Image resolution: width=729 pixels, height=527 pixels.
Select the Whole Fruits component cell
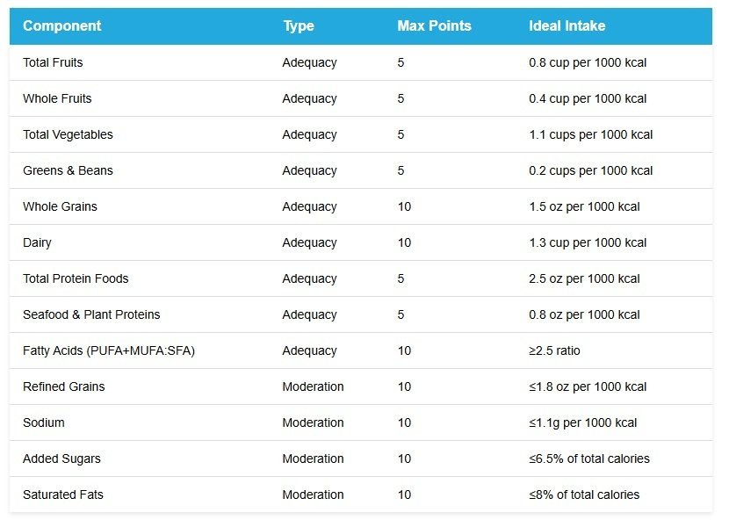click(57, 99)
